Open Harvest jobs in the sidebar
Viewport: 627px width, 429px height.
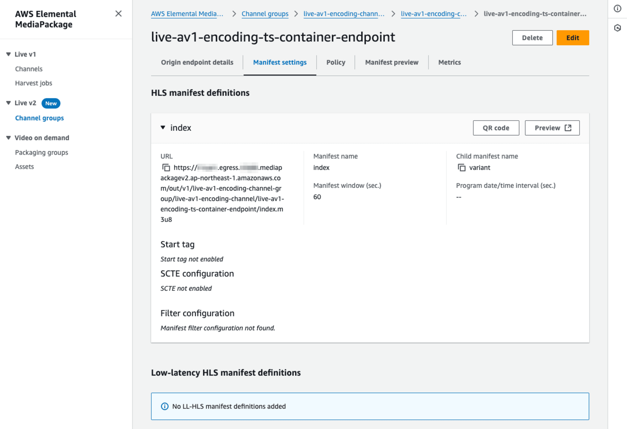coord(34,83)
